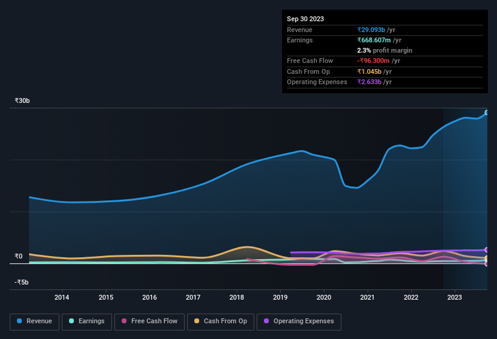Screen dimensions: 497x339
Task: Click the blue Revenue endpoint marker
Action: coord(487,113)
